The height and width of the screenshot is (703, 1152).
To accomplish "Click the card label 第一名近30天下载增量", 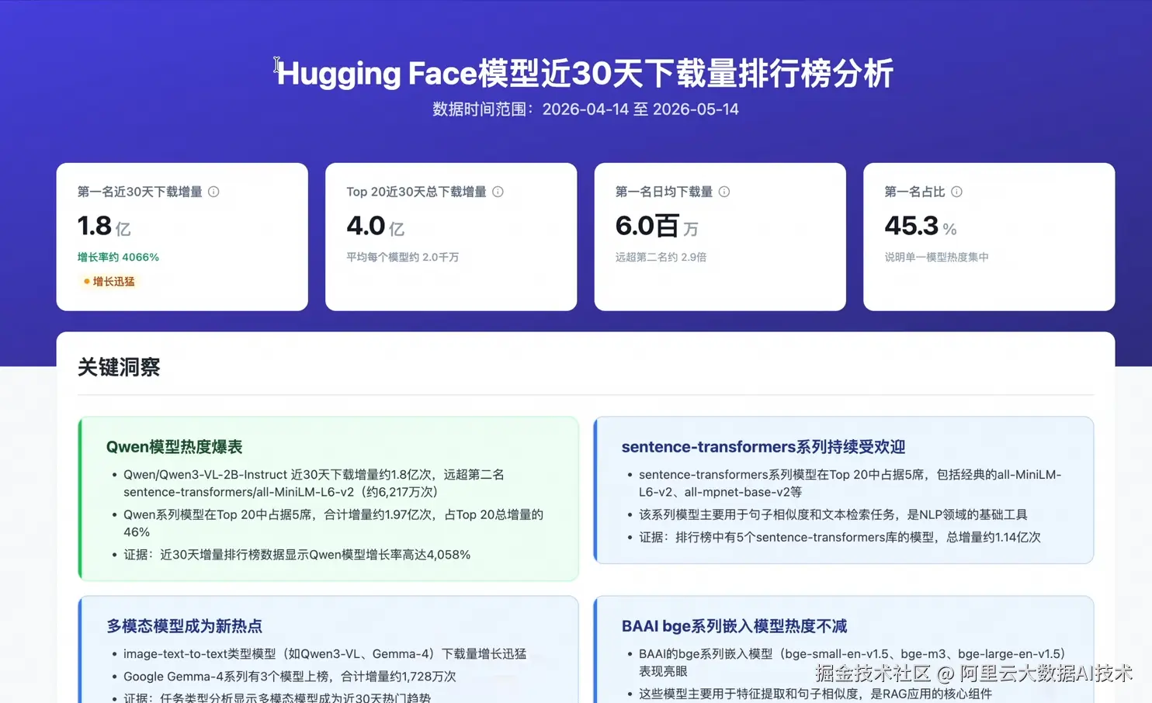I will [140, 192].
